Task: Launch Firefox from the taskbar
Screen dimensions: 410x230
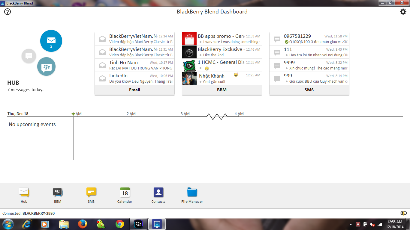Action: point(82,224)
